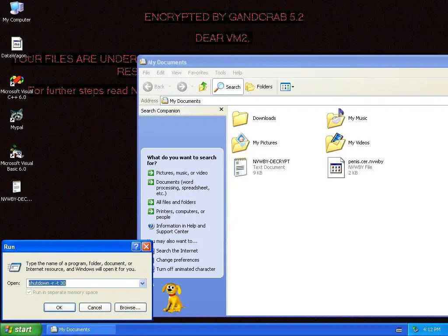The image size is (448, 336).
Task: Search for Documents (word processing, spreadsheet)
Action: point(178,187)
